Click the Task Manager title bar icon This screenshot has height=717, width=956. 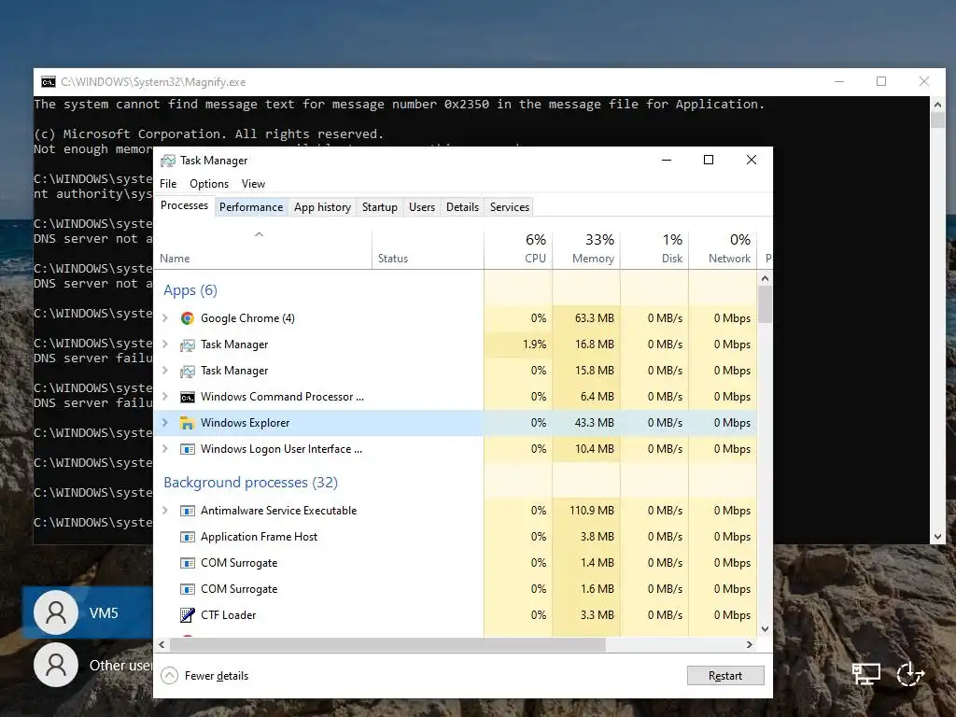point(168,161)
